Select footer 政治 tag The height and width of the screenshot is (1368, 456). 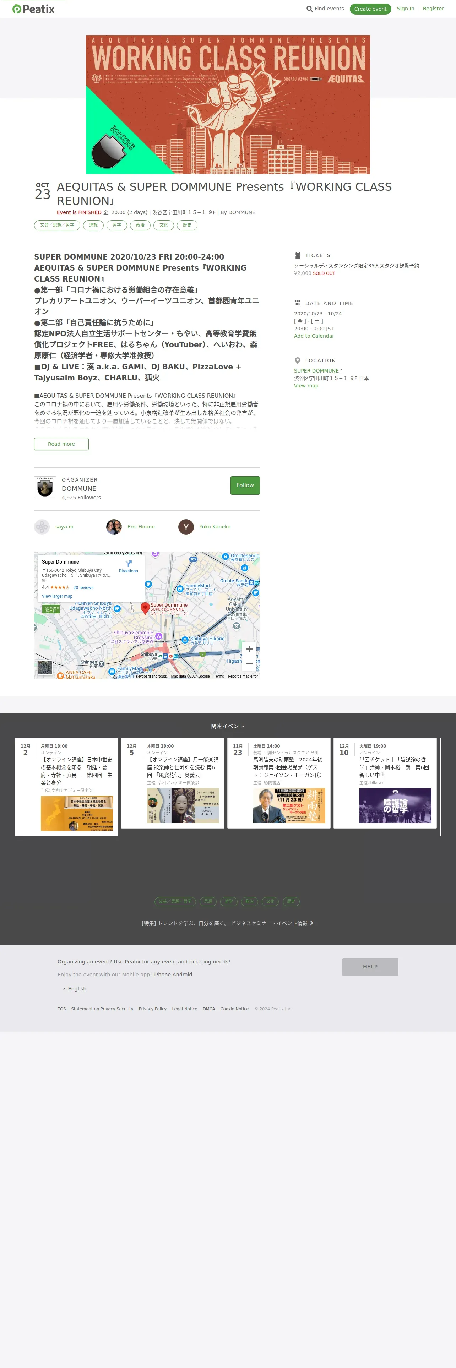click(x=250, y=901)
